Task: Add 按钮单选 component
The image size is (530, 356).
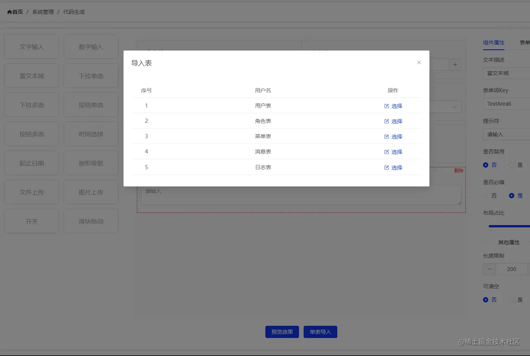Action: coord(91,105)
